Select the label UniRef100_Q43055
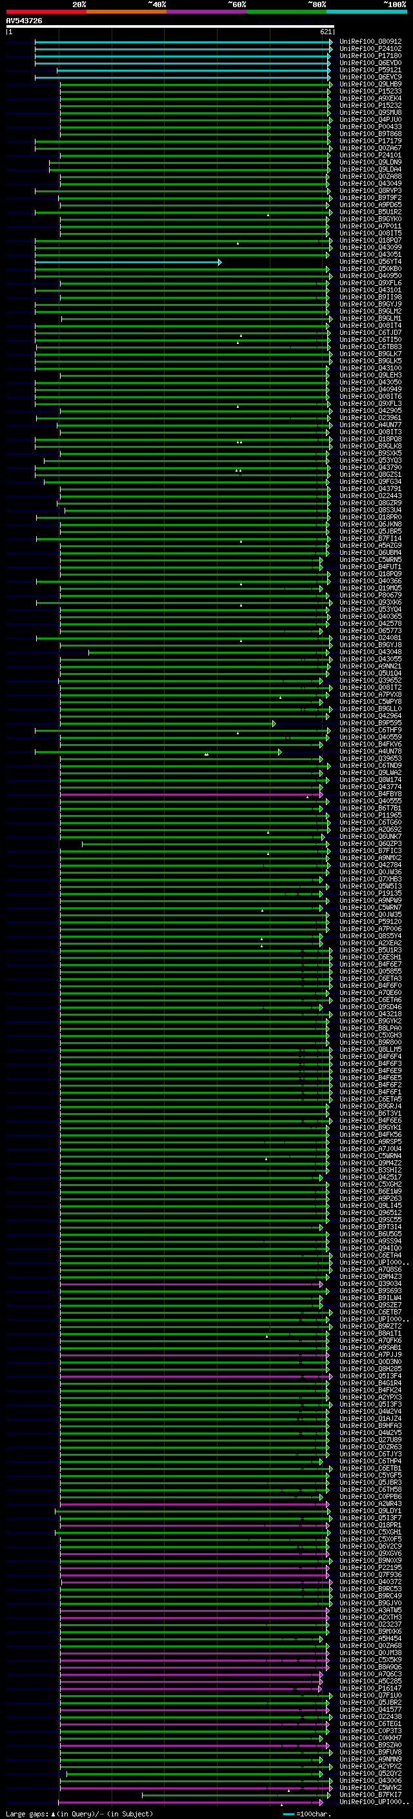The image size is (413, 1819). click(x=370, y=659)
